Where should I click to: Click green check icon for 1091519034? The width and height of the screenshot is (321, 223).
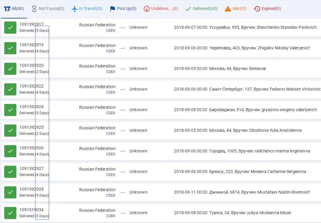click(x=10, y=213)
